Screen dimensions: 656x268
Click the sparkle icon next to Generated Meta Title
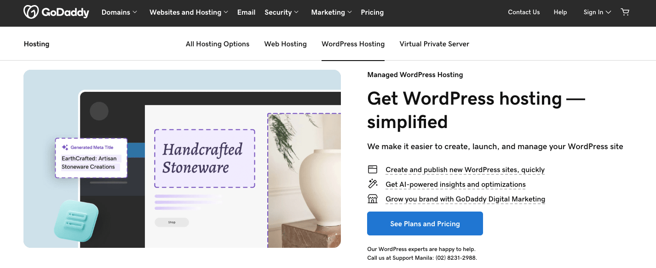[x=65, y=147]
